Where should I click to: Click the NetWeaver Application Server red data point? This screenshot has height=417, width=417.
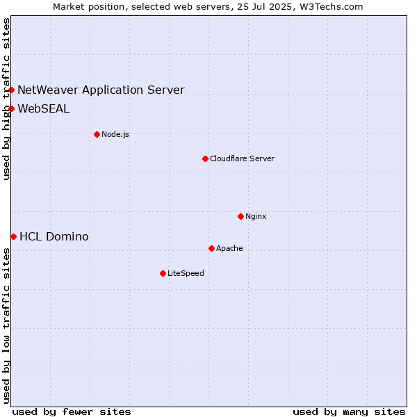11,90
